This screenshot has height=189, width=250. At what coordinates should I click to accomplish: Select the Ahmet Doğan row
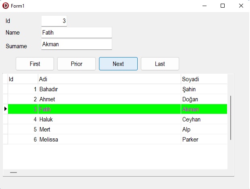(x=118, y=99)
